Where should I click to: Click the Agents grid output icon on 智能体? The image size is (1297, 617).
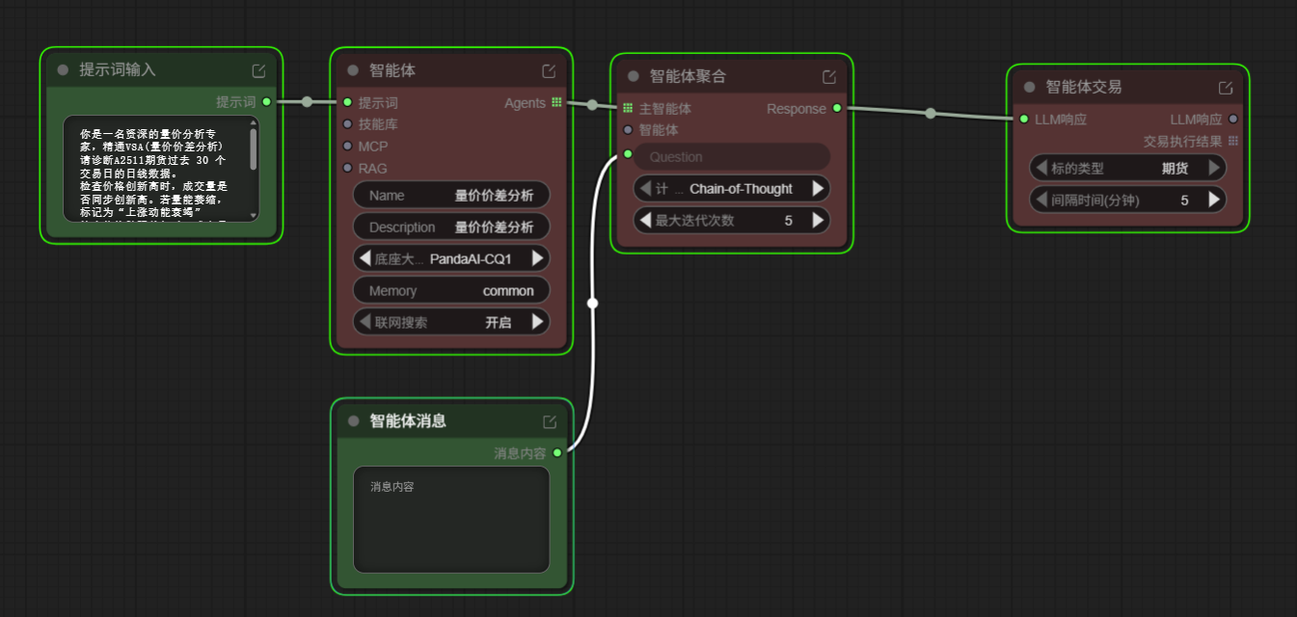(x=557, y=102)
